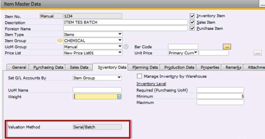Uncheck the Sales Item checkbox
Screen dimensions: 265x139
click(x=192, y=22)
